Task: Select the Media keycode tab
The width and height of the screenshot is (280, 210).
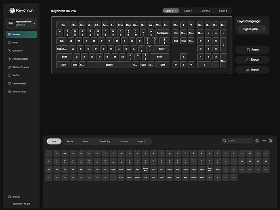Action: point(70,141)
